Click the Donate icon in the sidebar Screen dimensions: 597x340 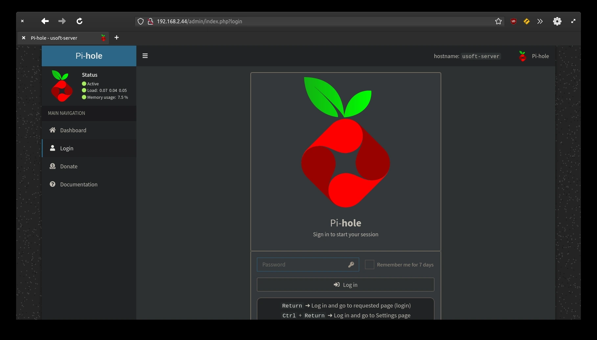pyautogui.click(x=53, y=166)
